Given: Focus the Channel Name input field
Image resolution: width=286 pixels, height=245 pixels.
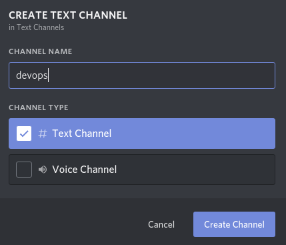Looking at the screenshot, I should 142,75.
